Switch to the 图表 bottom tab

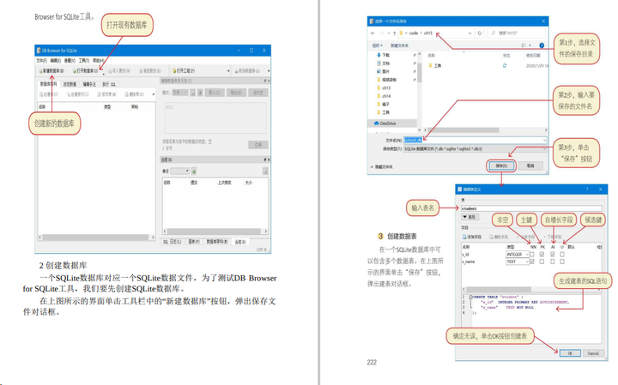pos(194,242)
